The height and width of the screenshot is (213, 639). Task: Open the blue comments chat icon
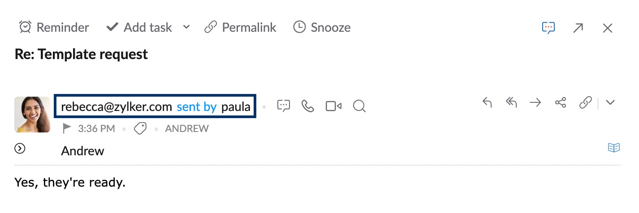(x=548, y=28)
